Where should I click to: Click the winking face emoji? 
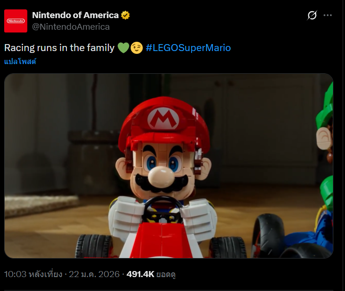pos(136,48)
